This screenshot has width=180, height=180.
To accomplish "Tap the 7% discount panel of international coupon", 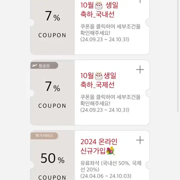I will pyautogui.click(x=53, y=92).
